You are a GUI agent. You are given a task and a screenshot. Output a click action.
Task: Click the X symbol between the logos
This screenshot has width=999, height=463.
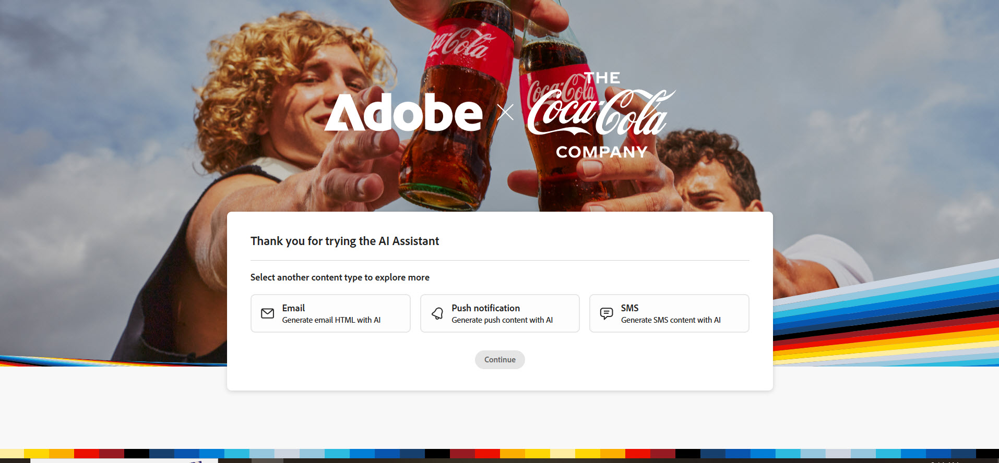pyautogui.click(x=505, y=112)
